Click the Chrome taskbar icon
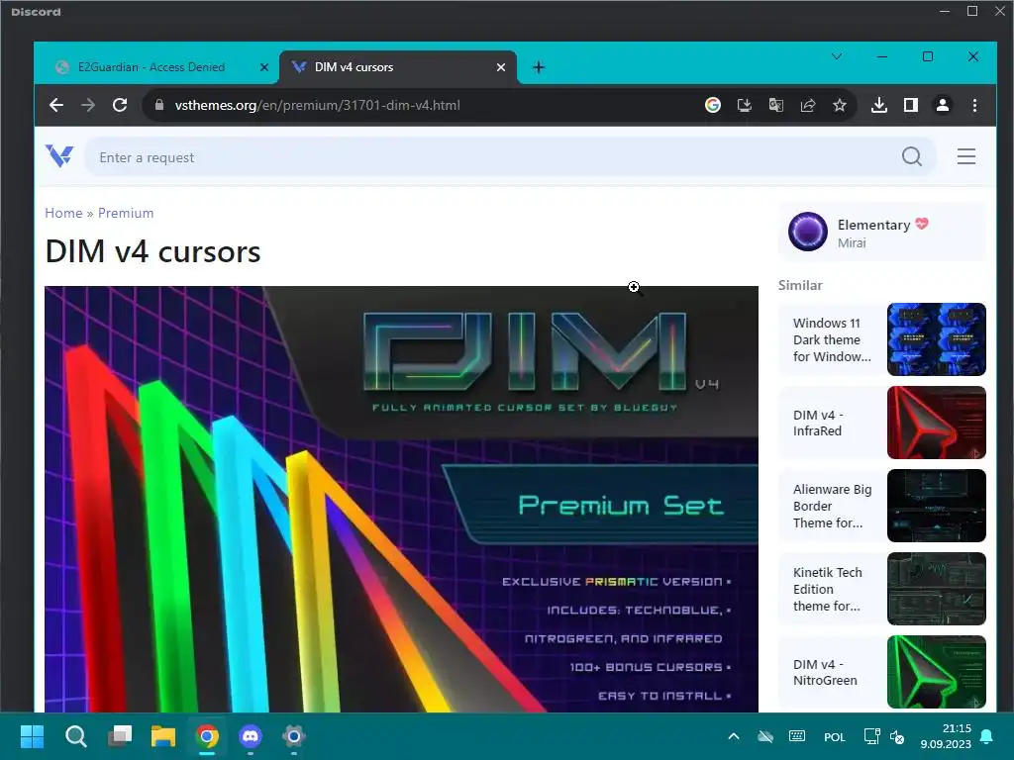The image size is (1014, 760). 207,736
